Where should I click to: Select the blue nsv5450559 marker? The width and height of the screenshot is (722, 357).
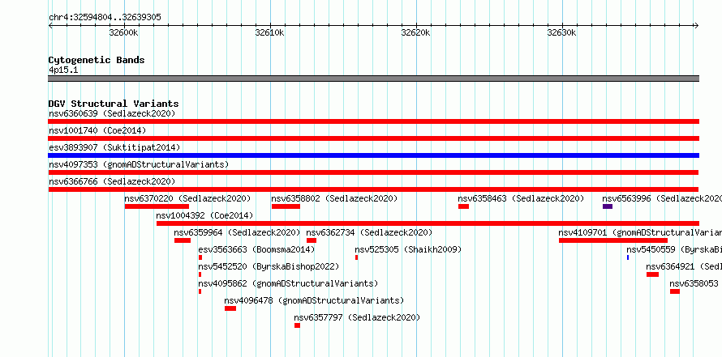(628, 257)
